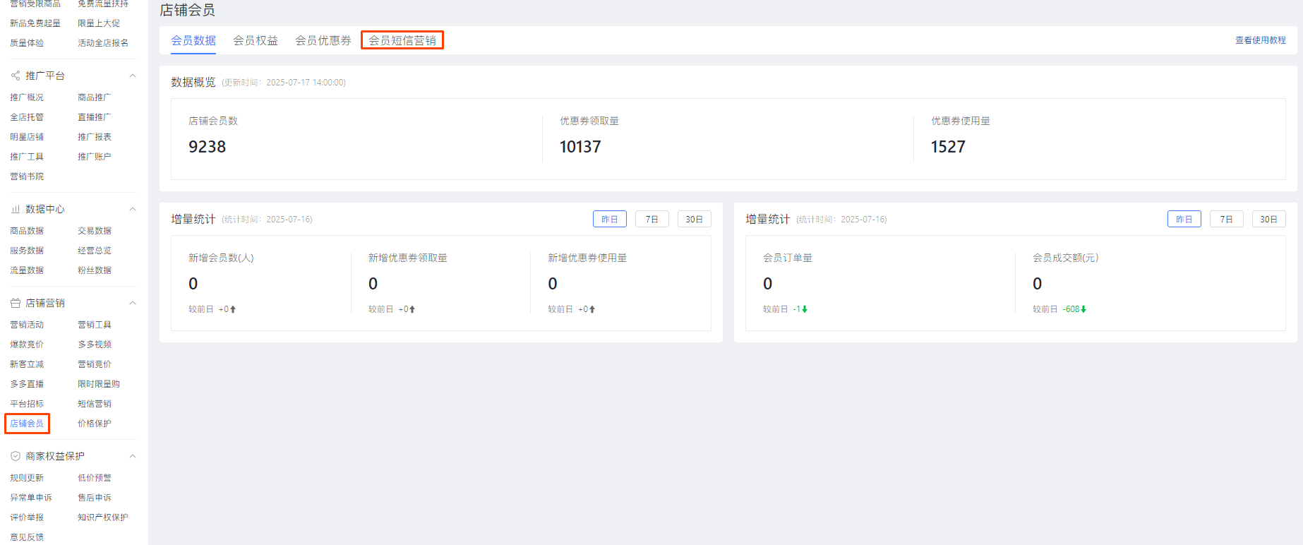This screenshot has width=1303, height=545.
Task: Select 昨日 in the left 增量统计 panel
Action: point(609,220)
